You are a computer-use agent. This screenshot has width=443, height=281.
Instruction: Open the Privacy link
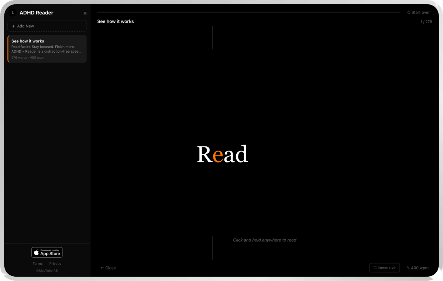55,264
